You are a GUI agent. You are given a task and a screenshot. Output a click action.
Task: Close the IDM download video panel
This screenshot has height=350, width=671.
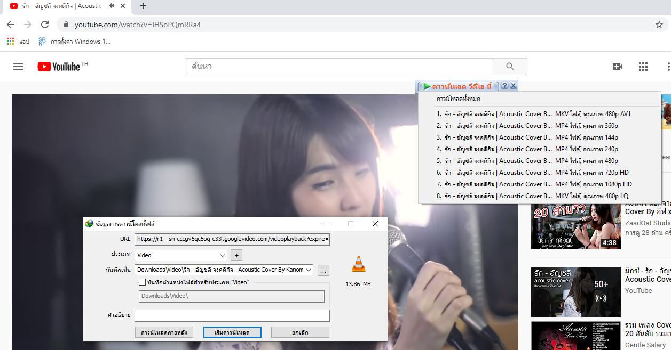[513, 86]
